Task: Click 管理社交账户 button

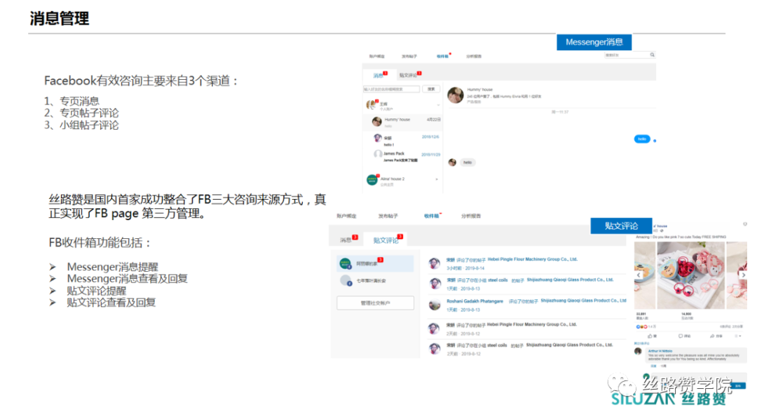Action: tap(375, 303)
